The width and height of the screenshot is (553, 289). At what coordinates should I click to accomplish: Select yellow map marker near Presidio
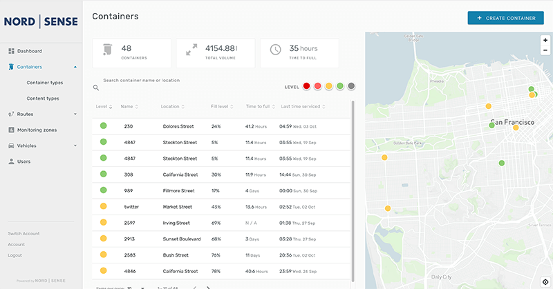coord(489,106)
